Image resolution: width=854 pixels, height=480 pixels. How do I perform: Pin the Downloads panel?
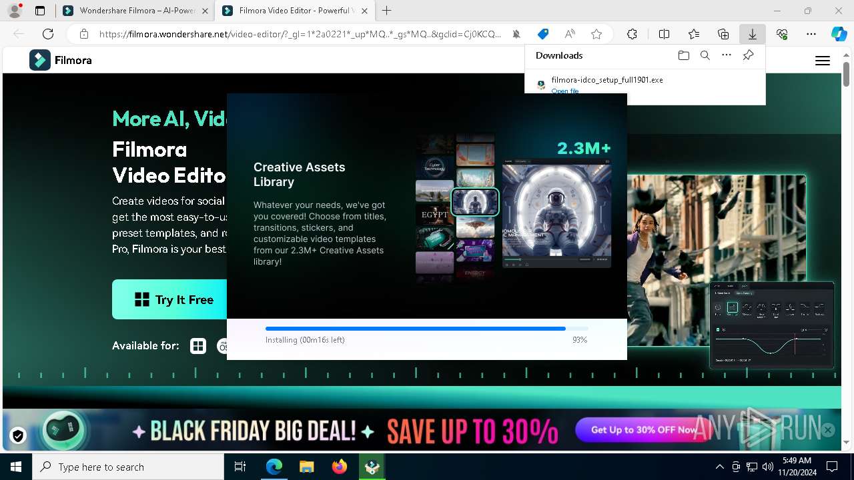[749, 55]
